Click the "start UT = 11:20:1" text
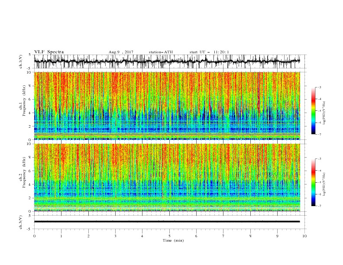 coord(209,52)
